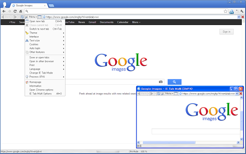Click the IE Tab Multi extension icon
The image size is (246, 154).
coord(232,12)
